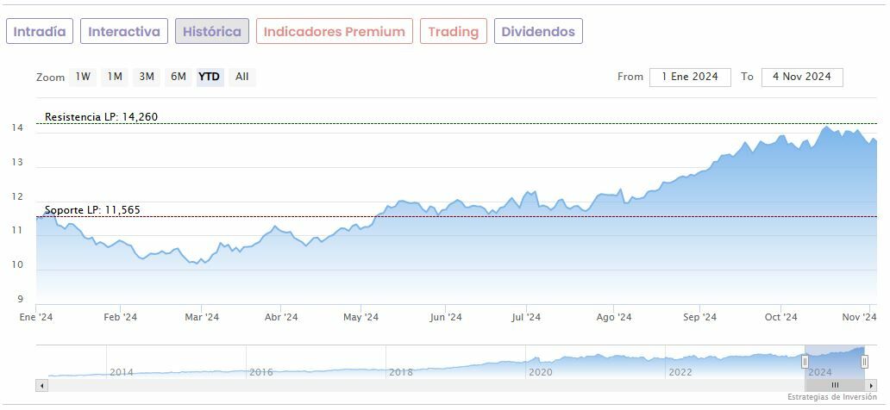Open the Estrategias de Inversión credit link
This screenshot has width=890, height=410.
[x=831, y=397]
